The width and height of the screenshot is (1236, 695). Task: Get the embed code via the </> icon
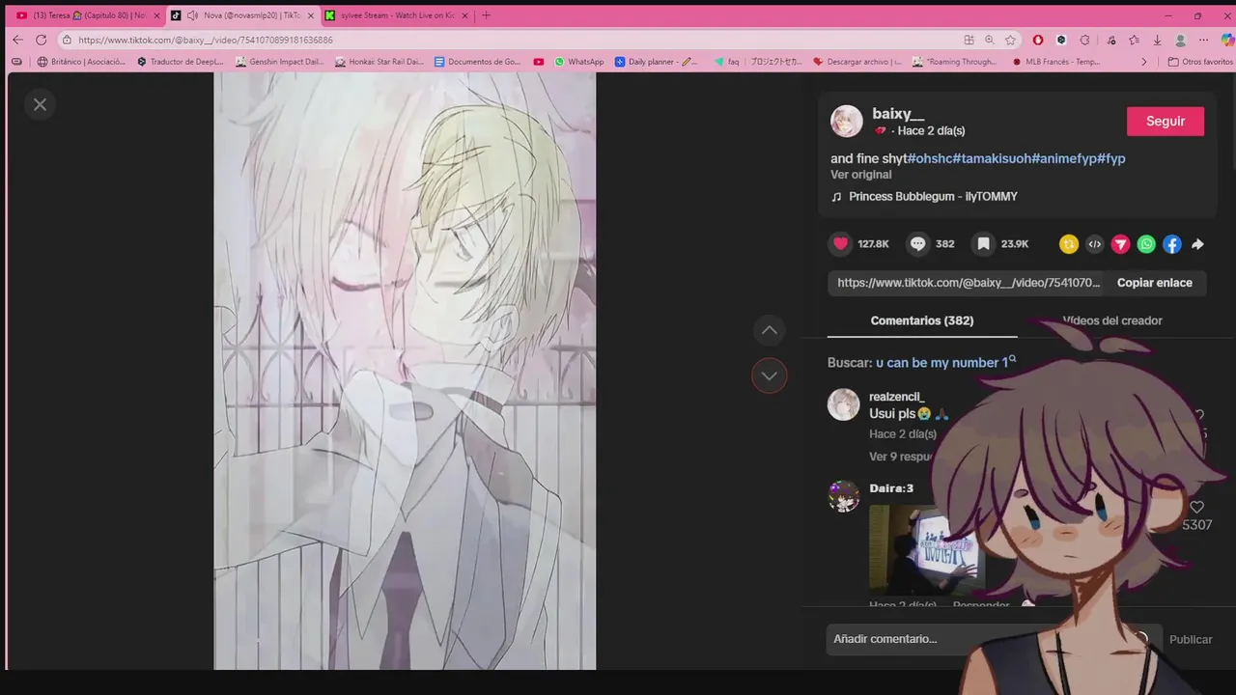pos(1095,244)
